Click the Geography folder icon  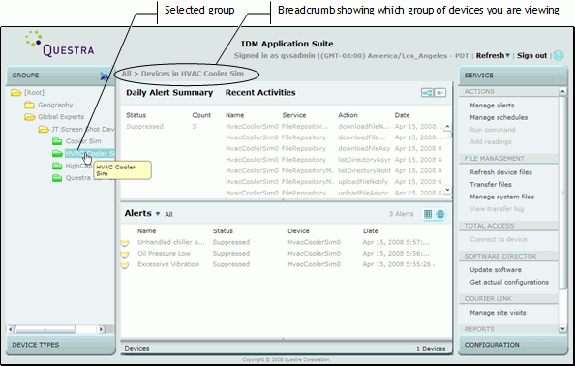[x=29, y=105]
